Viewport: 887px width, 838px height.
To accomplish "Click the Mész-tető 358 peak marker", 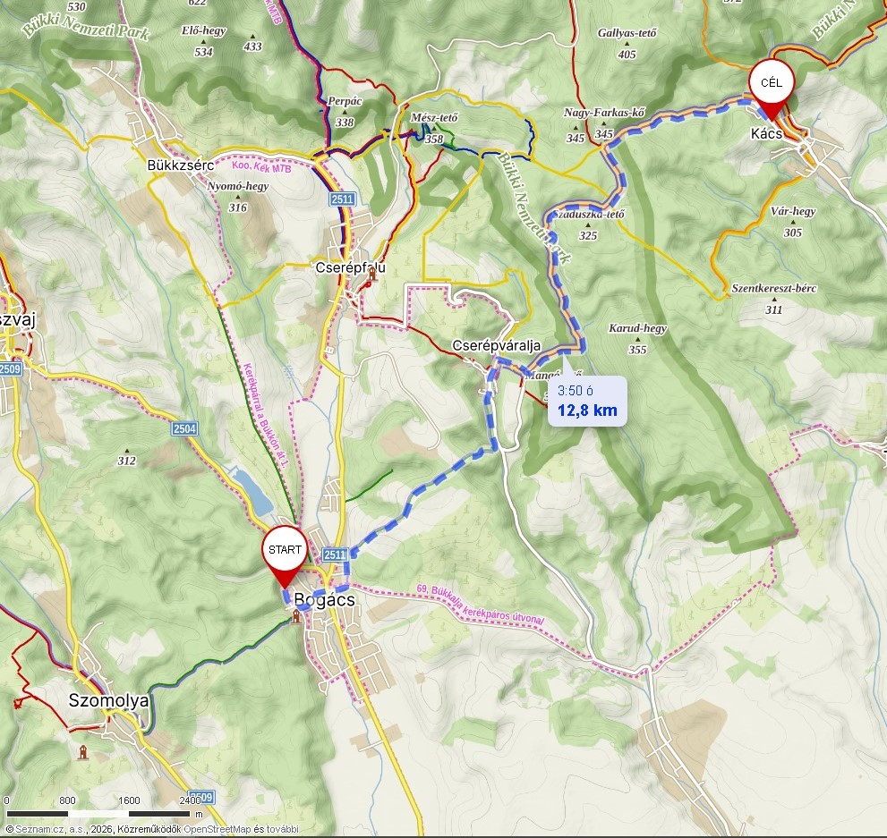I will click(x=434, y=128).
